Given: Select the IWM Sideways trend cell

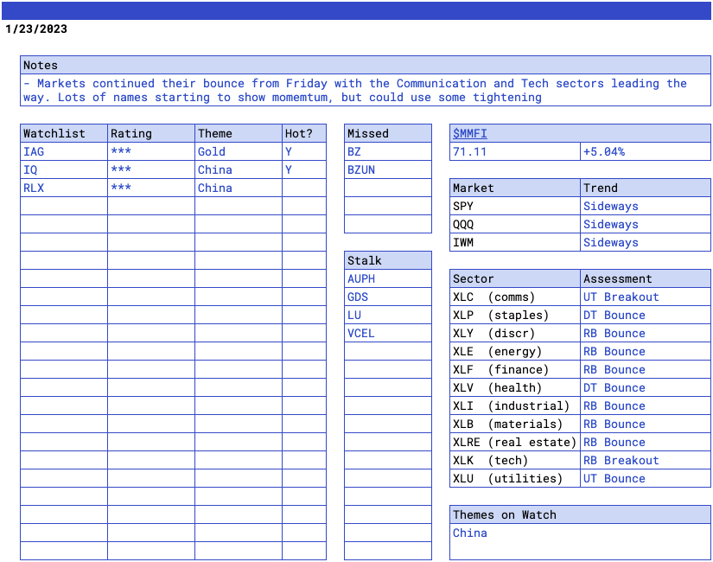Looking at the screenshot, I should click(646, 243).
